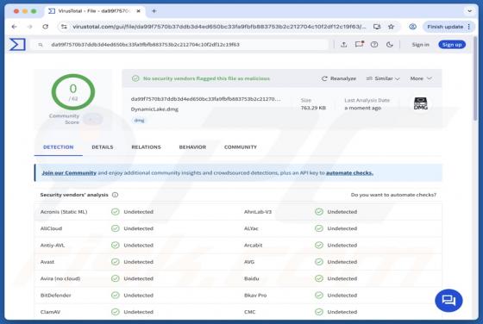Viewport: 483px width, 324px height.
Task: Click the upload file icon
Action: pos(344,45)
